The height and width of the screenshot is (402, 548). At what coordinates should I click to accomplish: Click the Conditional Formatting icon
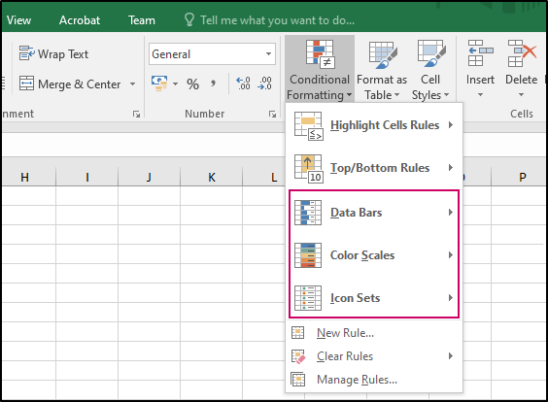pyautogui.click(x=320, y=53)
